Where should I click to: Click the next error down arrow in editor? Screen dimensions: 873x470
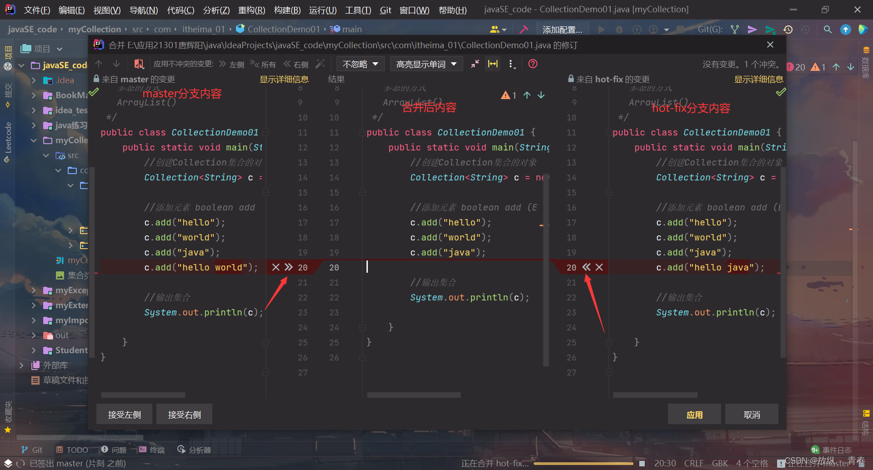851,67
